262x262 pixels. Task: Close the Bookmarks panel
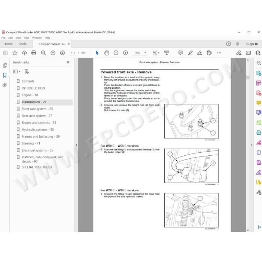[x=68, y=62]
